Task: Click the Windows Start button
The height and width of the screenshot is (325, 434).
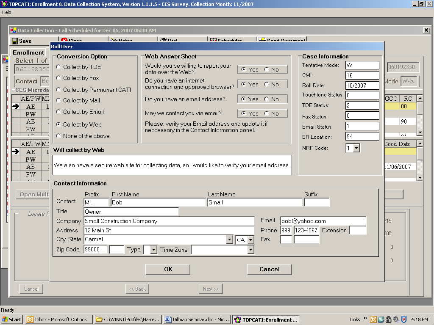Action: coord(12,319)
